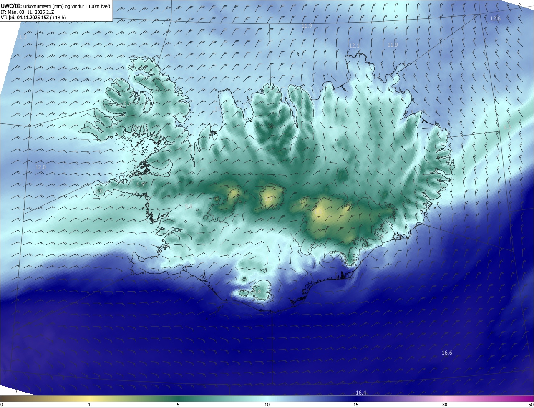Click the 12.6 value label on map
This screenshot has width=534, height=408.
[495, 18]
